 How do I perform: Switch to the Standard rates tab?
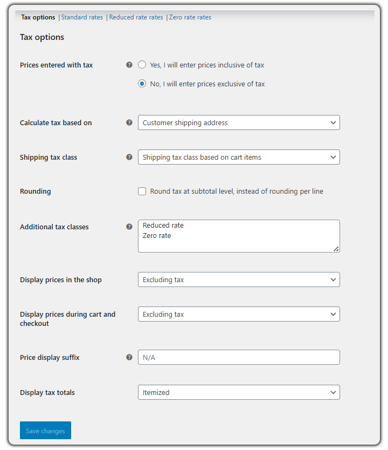click(82, 17)
